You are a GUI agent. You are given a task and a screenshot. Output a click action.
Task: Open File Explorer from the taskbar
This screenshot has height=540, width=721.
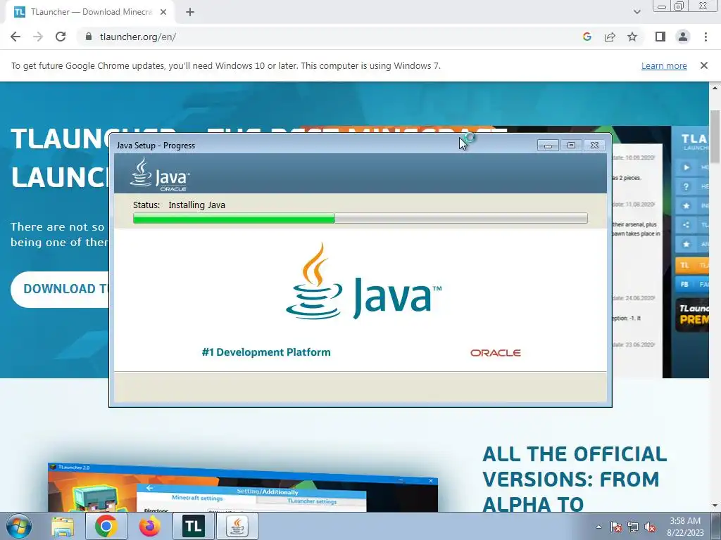[x=63, y=526]
